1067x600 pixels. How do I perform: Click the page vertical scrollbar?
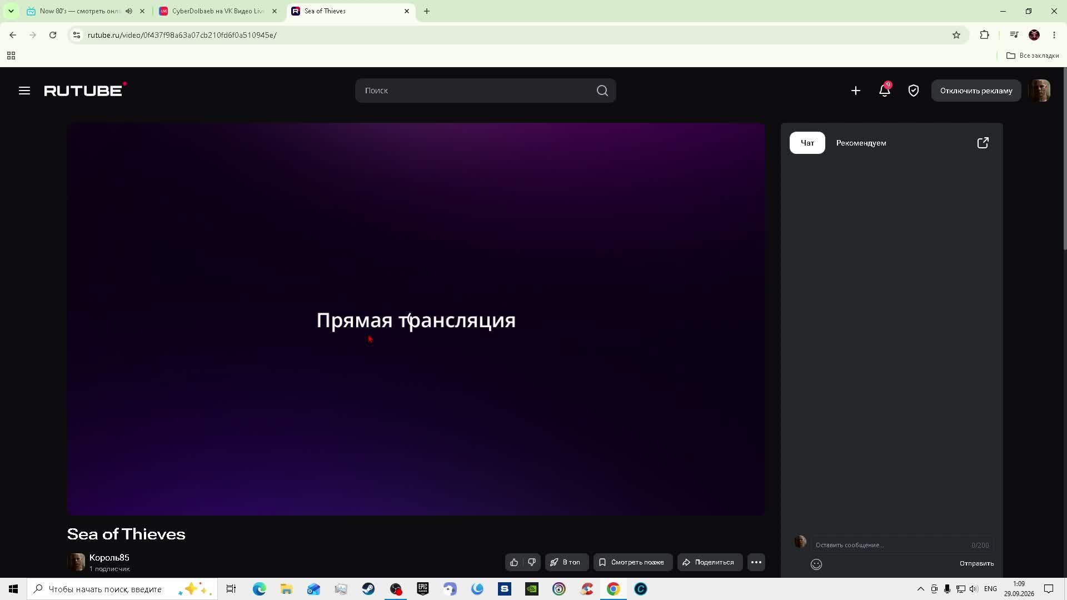[x=1065, y=158]
